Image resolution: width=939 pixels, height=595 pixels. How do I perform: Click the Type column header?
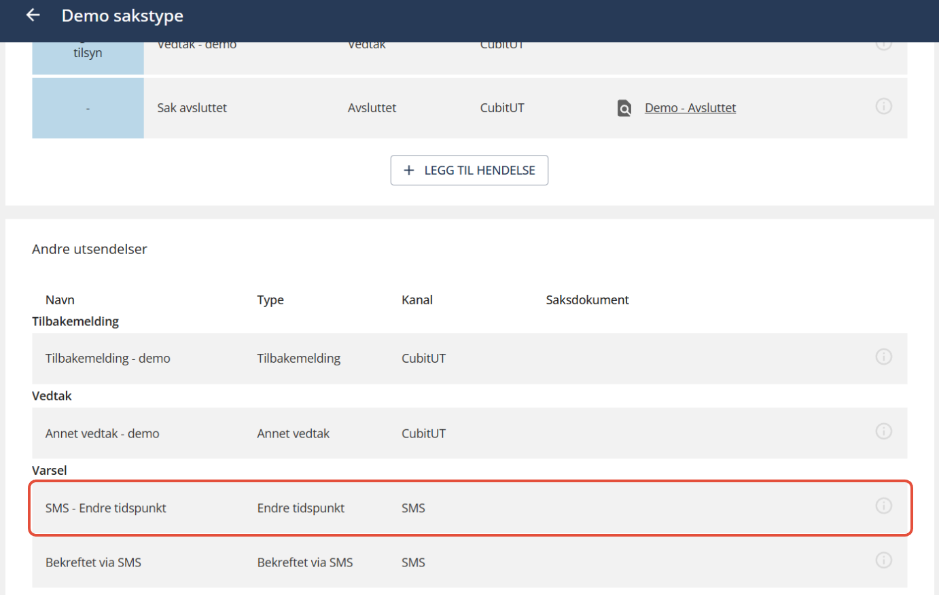[270, 300]
